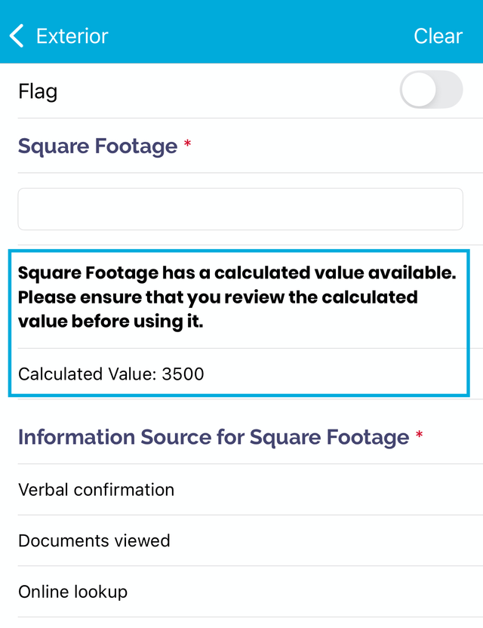The width and height of the screenshot is (483, 628).
Task: Click the red asterisk beside Square Footage
Action: [x=187, y=143]
